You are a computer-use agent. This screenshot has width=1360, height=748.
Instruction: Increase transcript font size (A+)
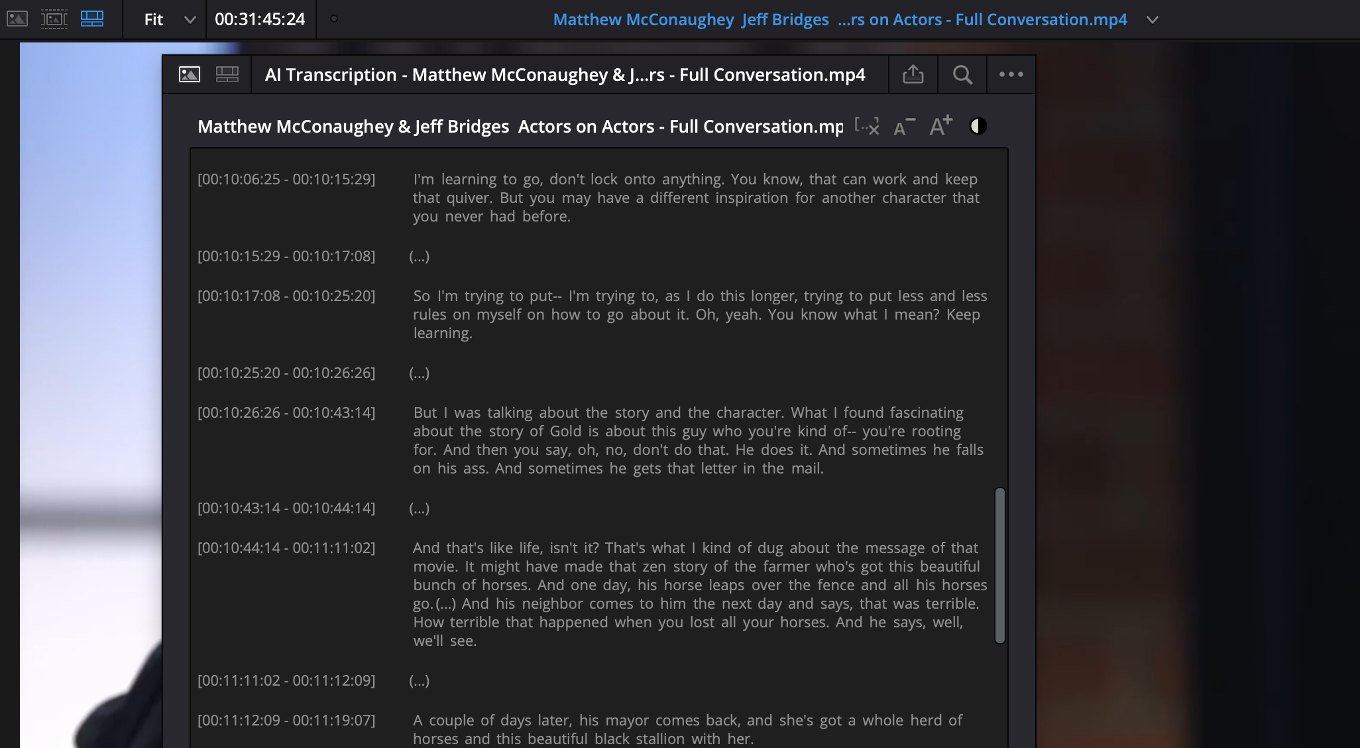pos(940,125)
